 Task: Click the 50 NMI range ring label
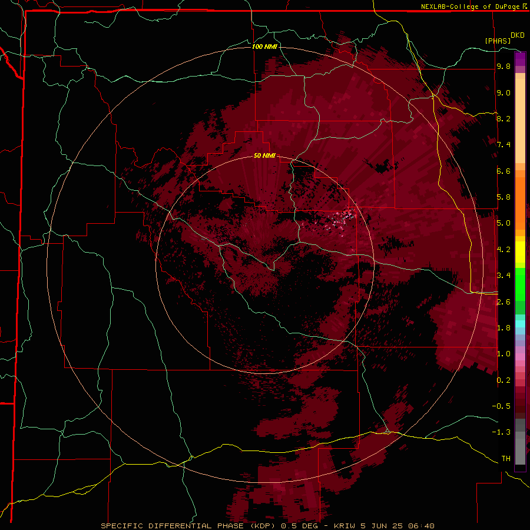pyautogui.click(x=264, y=155)
